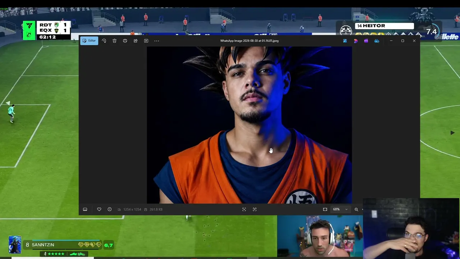Click the SANNTZIN player portrait card
This screenshot has height=259, width=460.
tap(15, 245)
